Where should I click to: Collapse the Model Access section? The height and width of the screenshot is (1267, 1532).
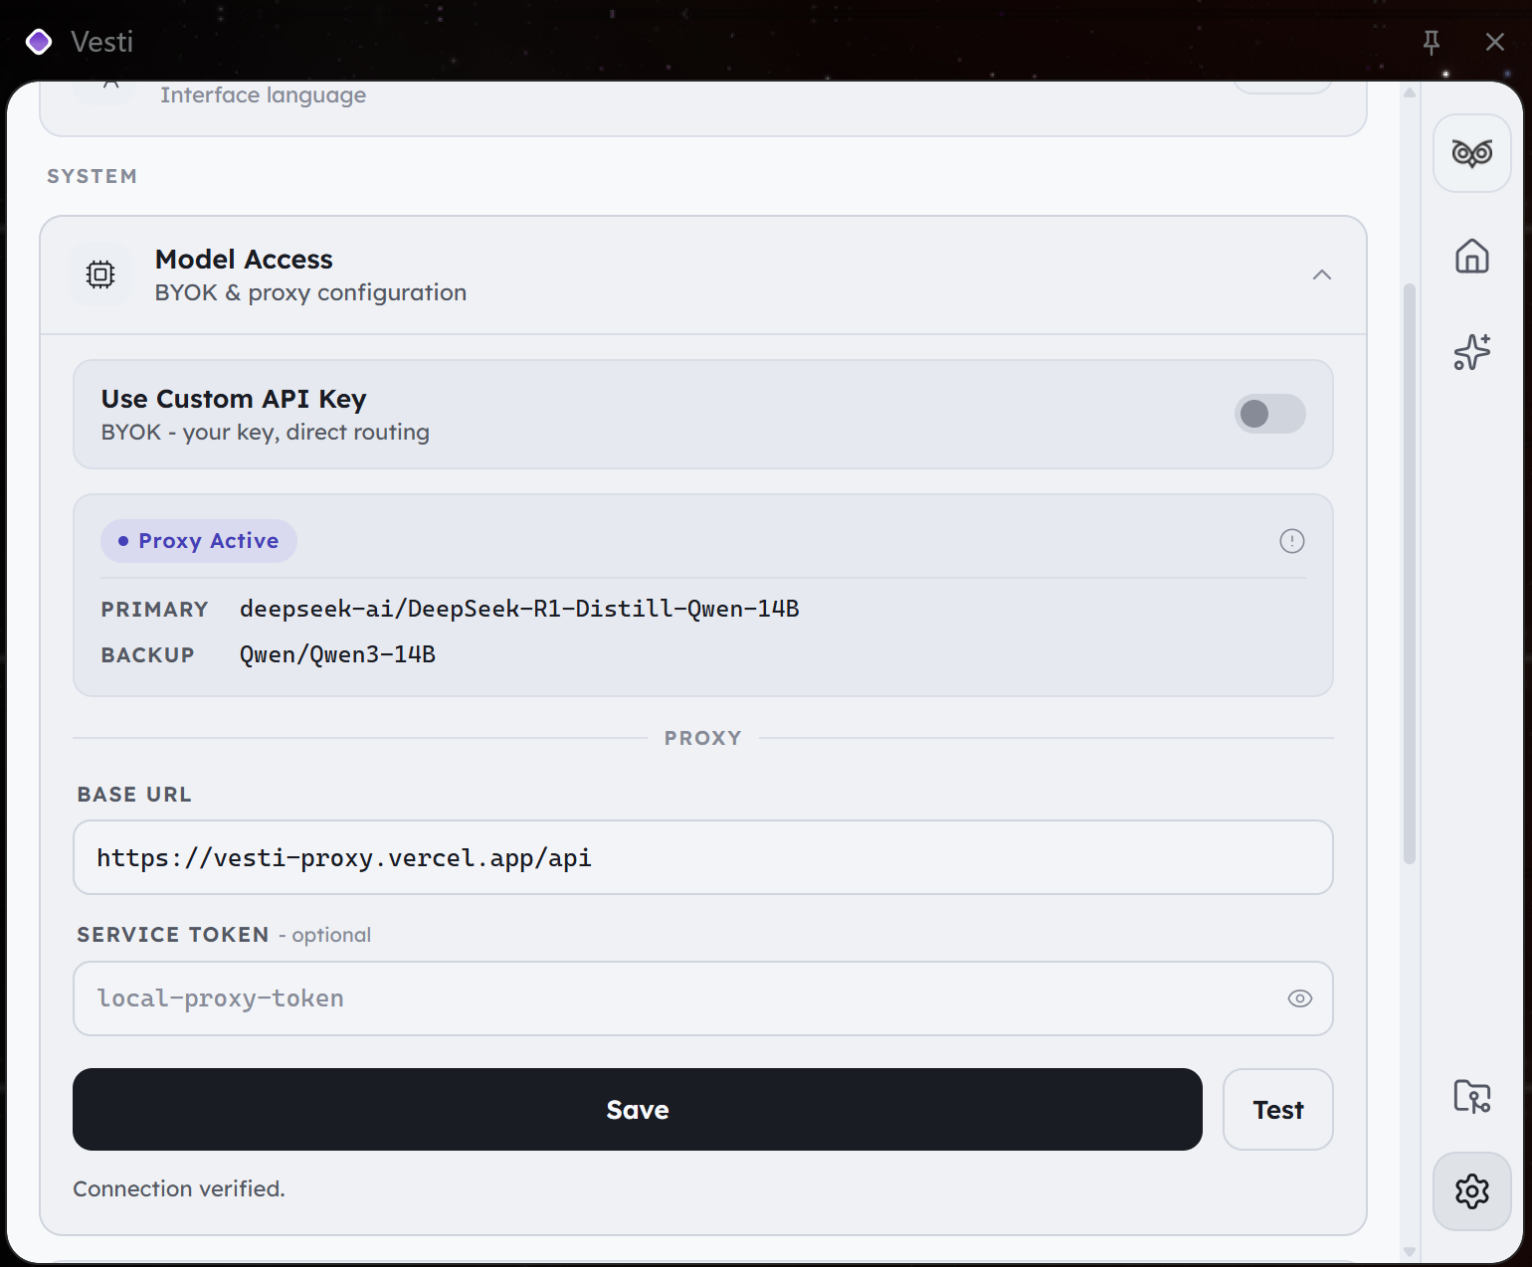[1322, 274]
